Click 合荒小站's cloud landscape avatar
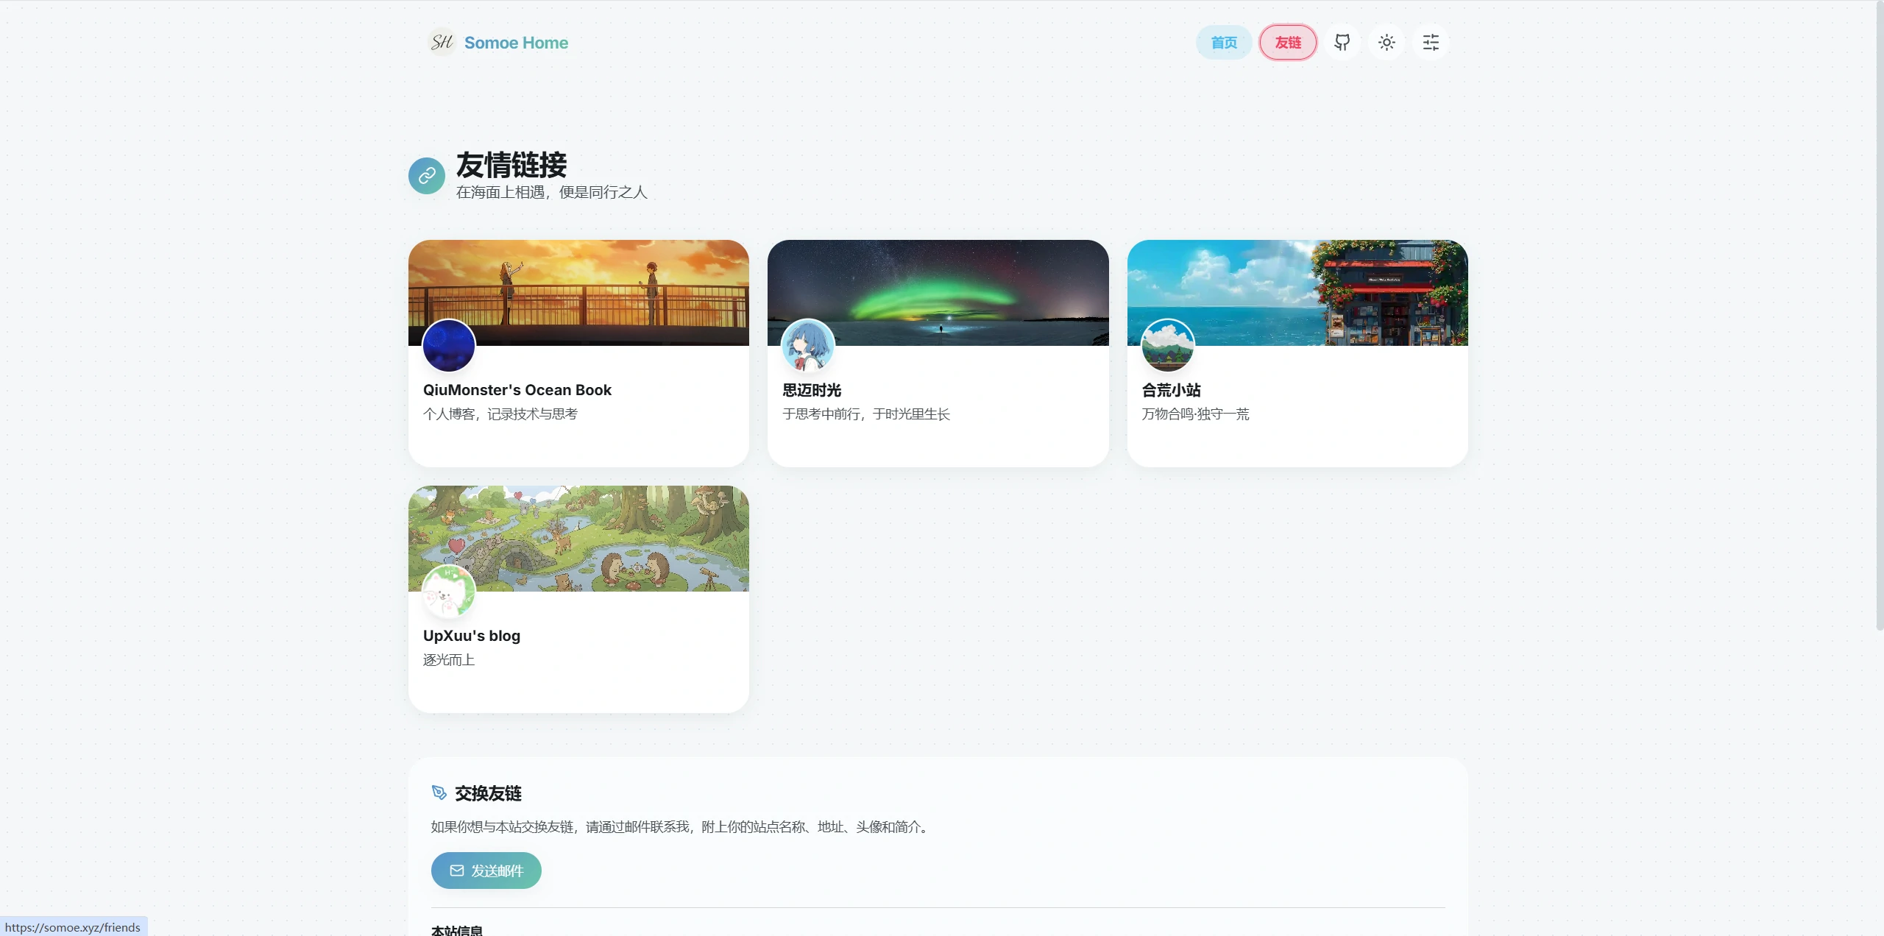 (x=1167, y=345)
